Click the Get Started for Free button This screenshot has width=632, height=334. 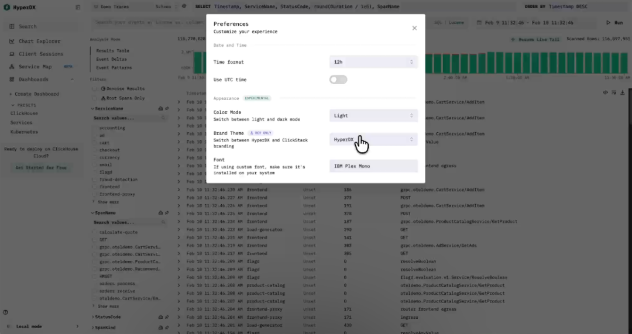click(41, 168)
